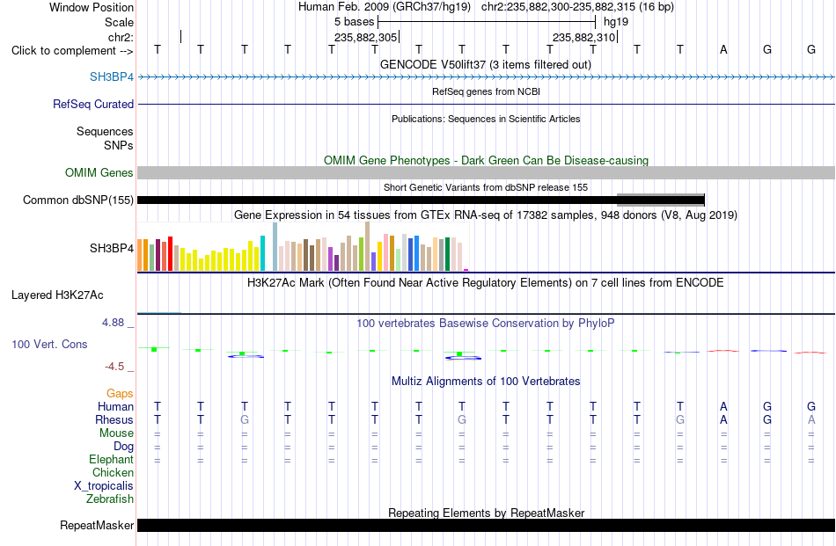Viewport: 836px width, 546px height.
Task: Click the Elephant species label
Action: tap(112, 459)
